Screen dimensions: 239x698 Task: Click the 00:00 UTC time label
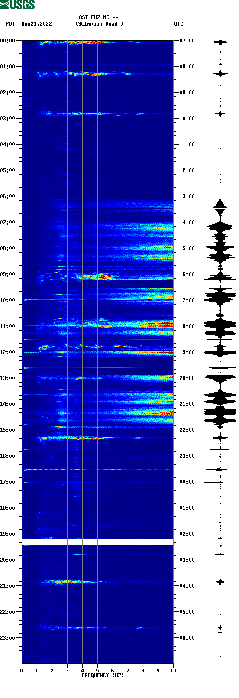coord(187,482)
